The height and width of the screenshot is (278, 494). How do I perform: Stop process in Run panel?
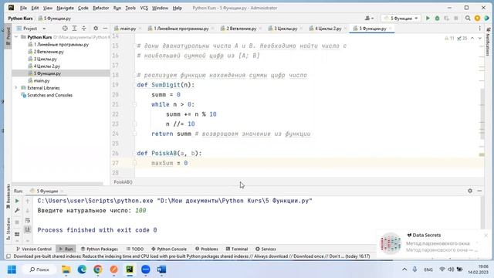tap(17, 222)
